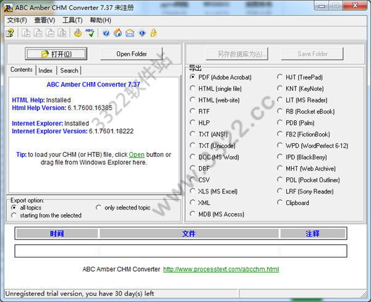371x302 pixels.
Task: Select "only selected topic" export option
Action: [99, 208]
